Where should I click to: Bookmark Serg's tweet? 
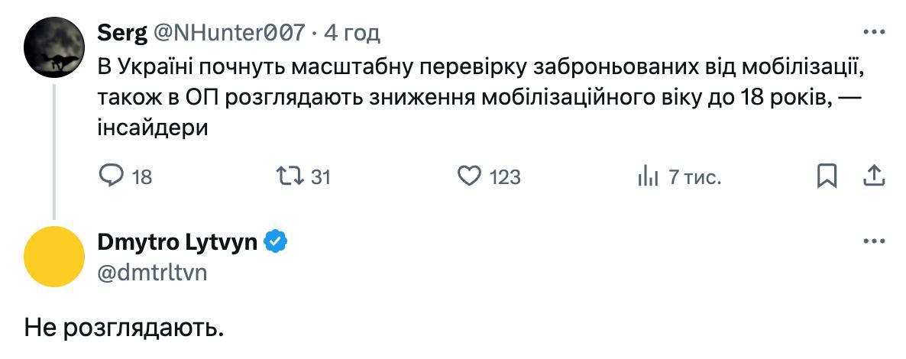coord(827,176)
